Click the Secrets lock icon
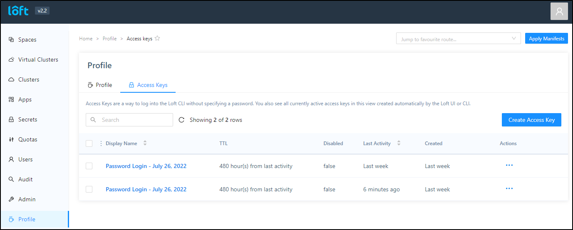573x230 pixels. click(x=11, y=119)
